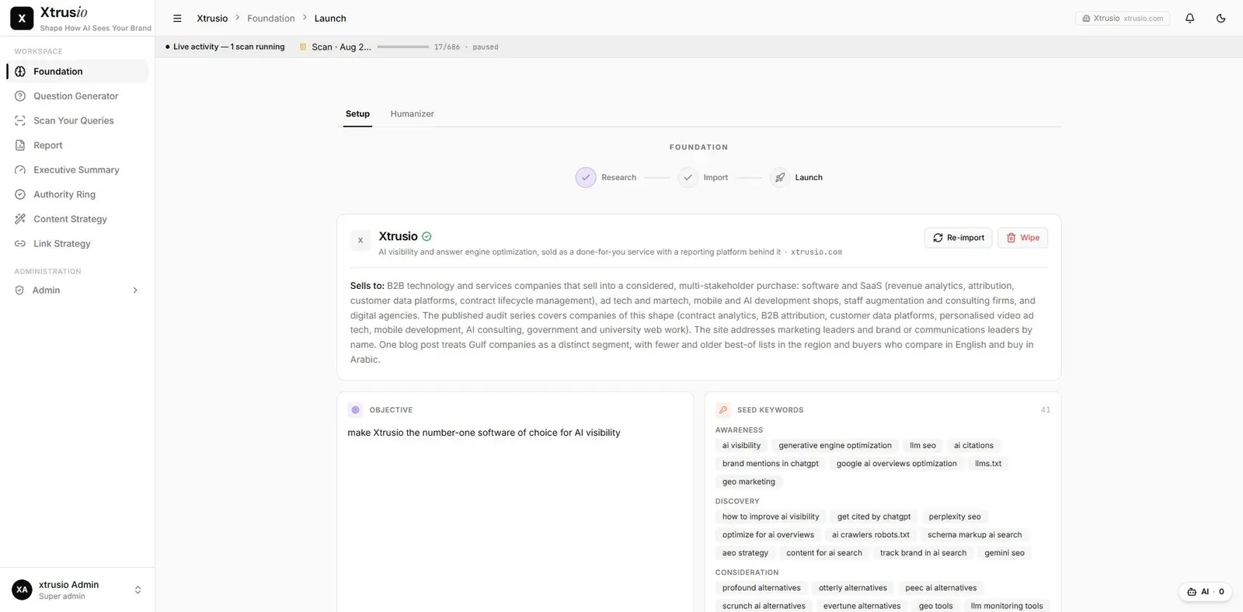Click the Link Strategy chain icon

(20, 244)
